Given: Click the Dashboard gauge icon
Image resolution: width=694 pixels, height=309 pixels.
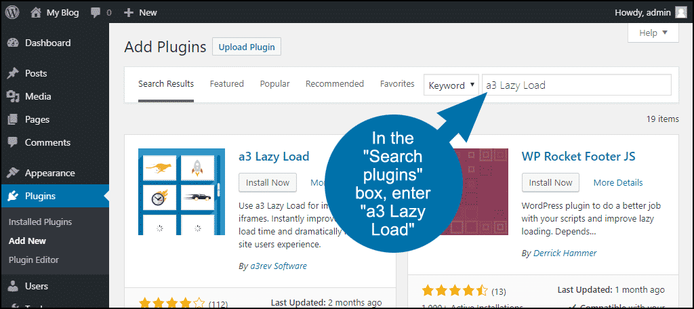Looking at the screenshot, I should (14, 43).
